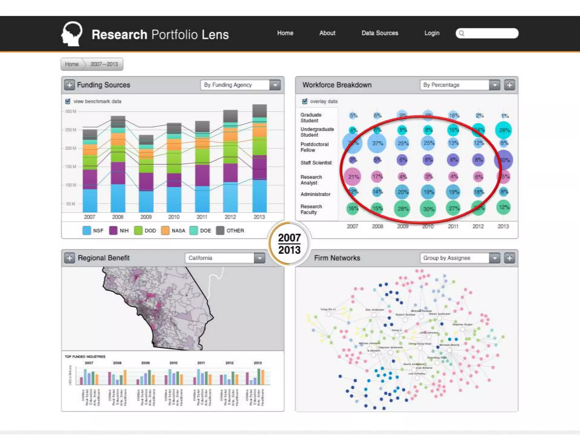Click the 28% Undergraduate Student bubble for 2013
This screenshot has height=435, width=580.
pos(504,130)
